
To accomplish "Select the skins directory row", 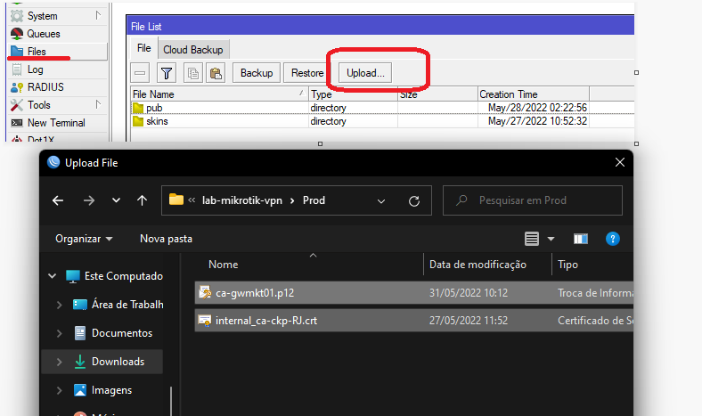I will point(382,121).
